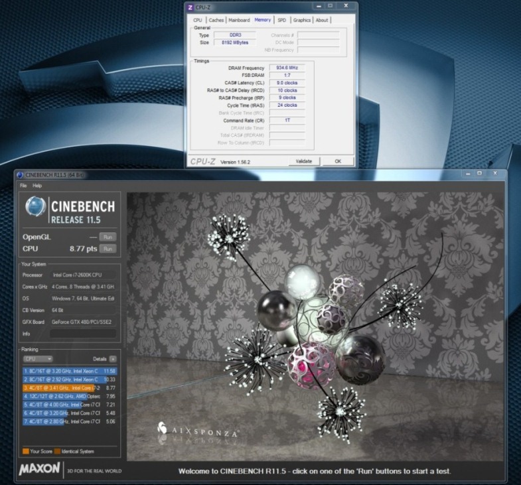Select the orange 4C/8T 3.41 GHz ranking row

[x=70, y=388]
